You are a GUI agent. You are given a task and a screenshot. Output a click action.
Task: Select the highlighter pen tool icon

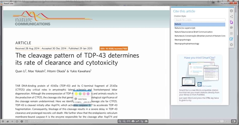(137, 121)
